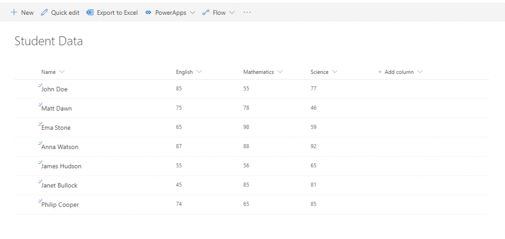505x239 pixels.
Task: Open the more options ellipsis menu
Action: pyautogui.click(x=247, y=12)
